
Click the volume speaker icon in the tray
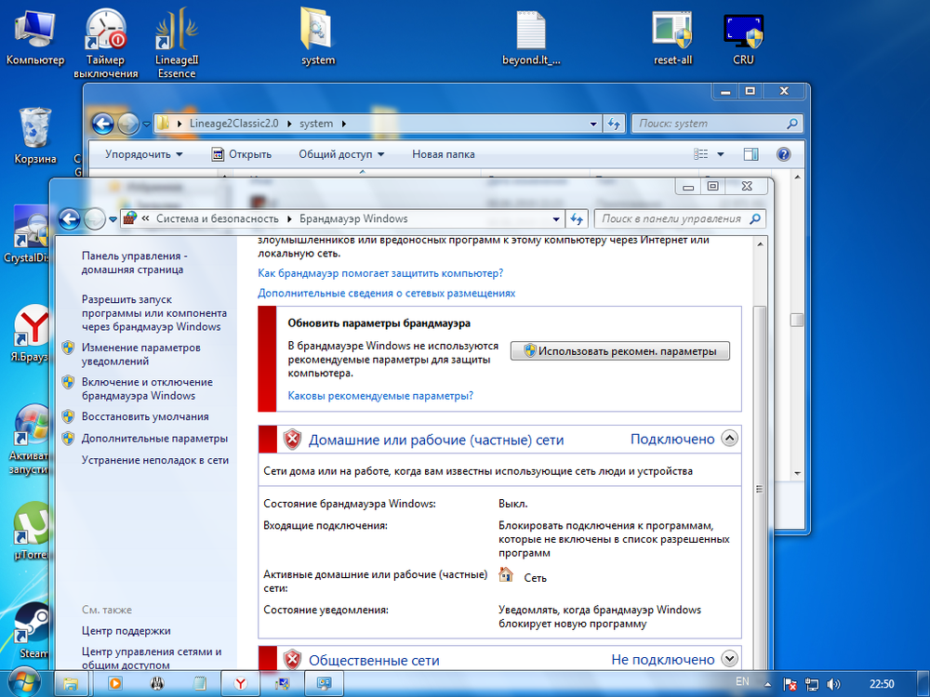pyautogui.click(x=832, y=683)
